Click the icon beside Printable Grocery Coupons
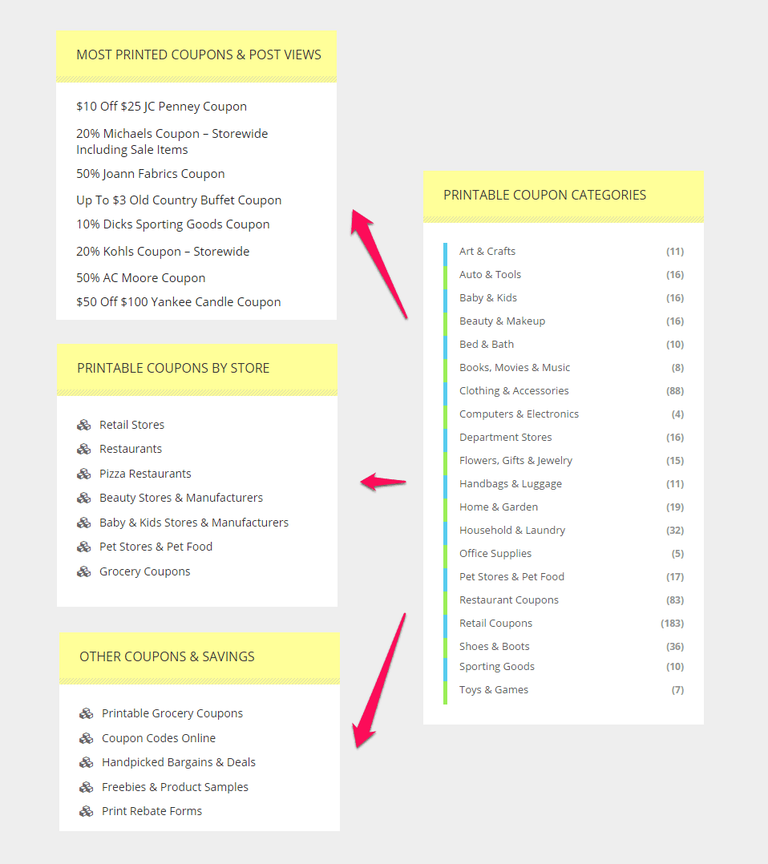768x864 pixels. [86, 713]
